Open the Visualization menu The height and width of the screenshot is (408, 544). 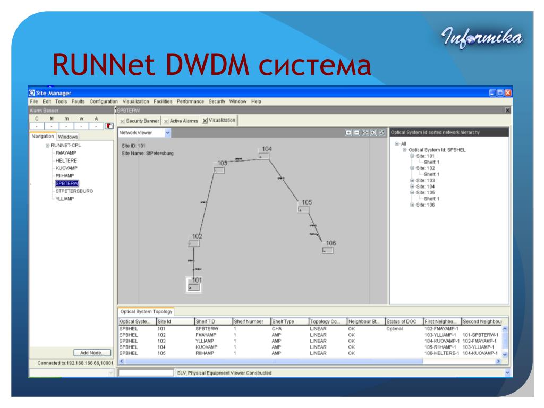click(135, 101)
